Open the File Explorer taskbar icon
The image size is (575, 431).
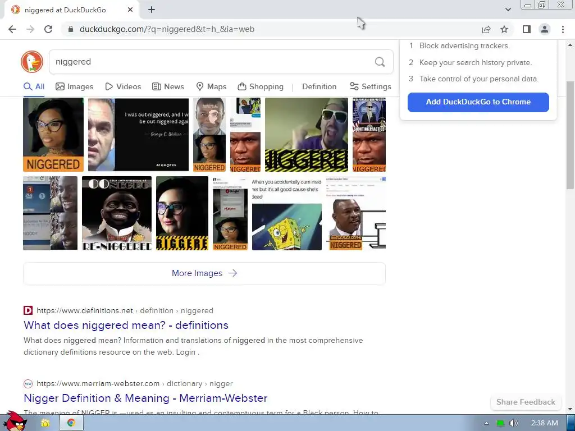45,423
